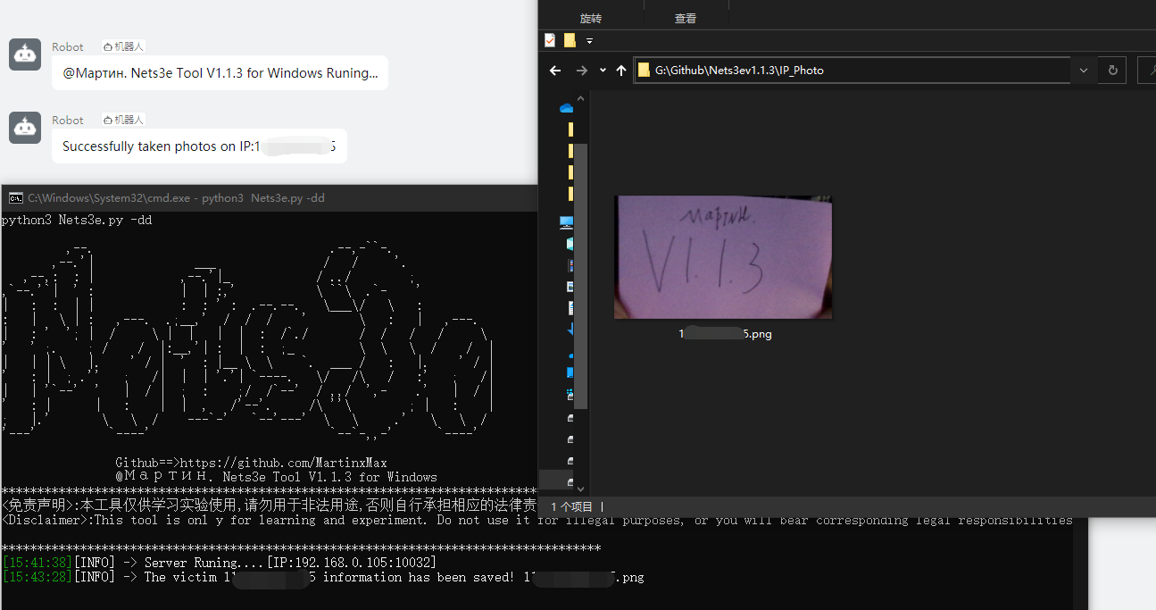Click the Robot name above the first message
1156x610 pixels.
coord(68,46)
